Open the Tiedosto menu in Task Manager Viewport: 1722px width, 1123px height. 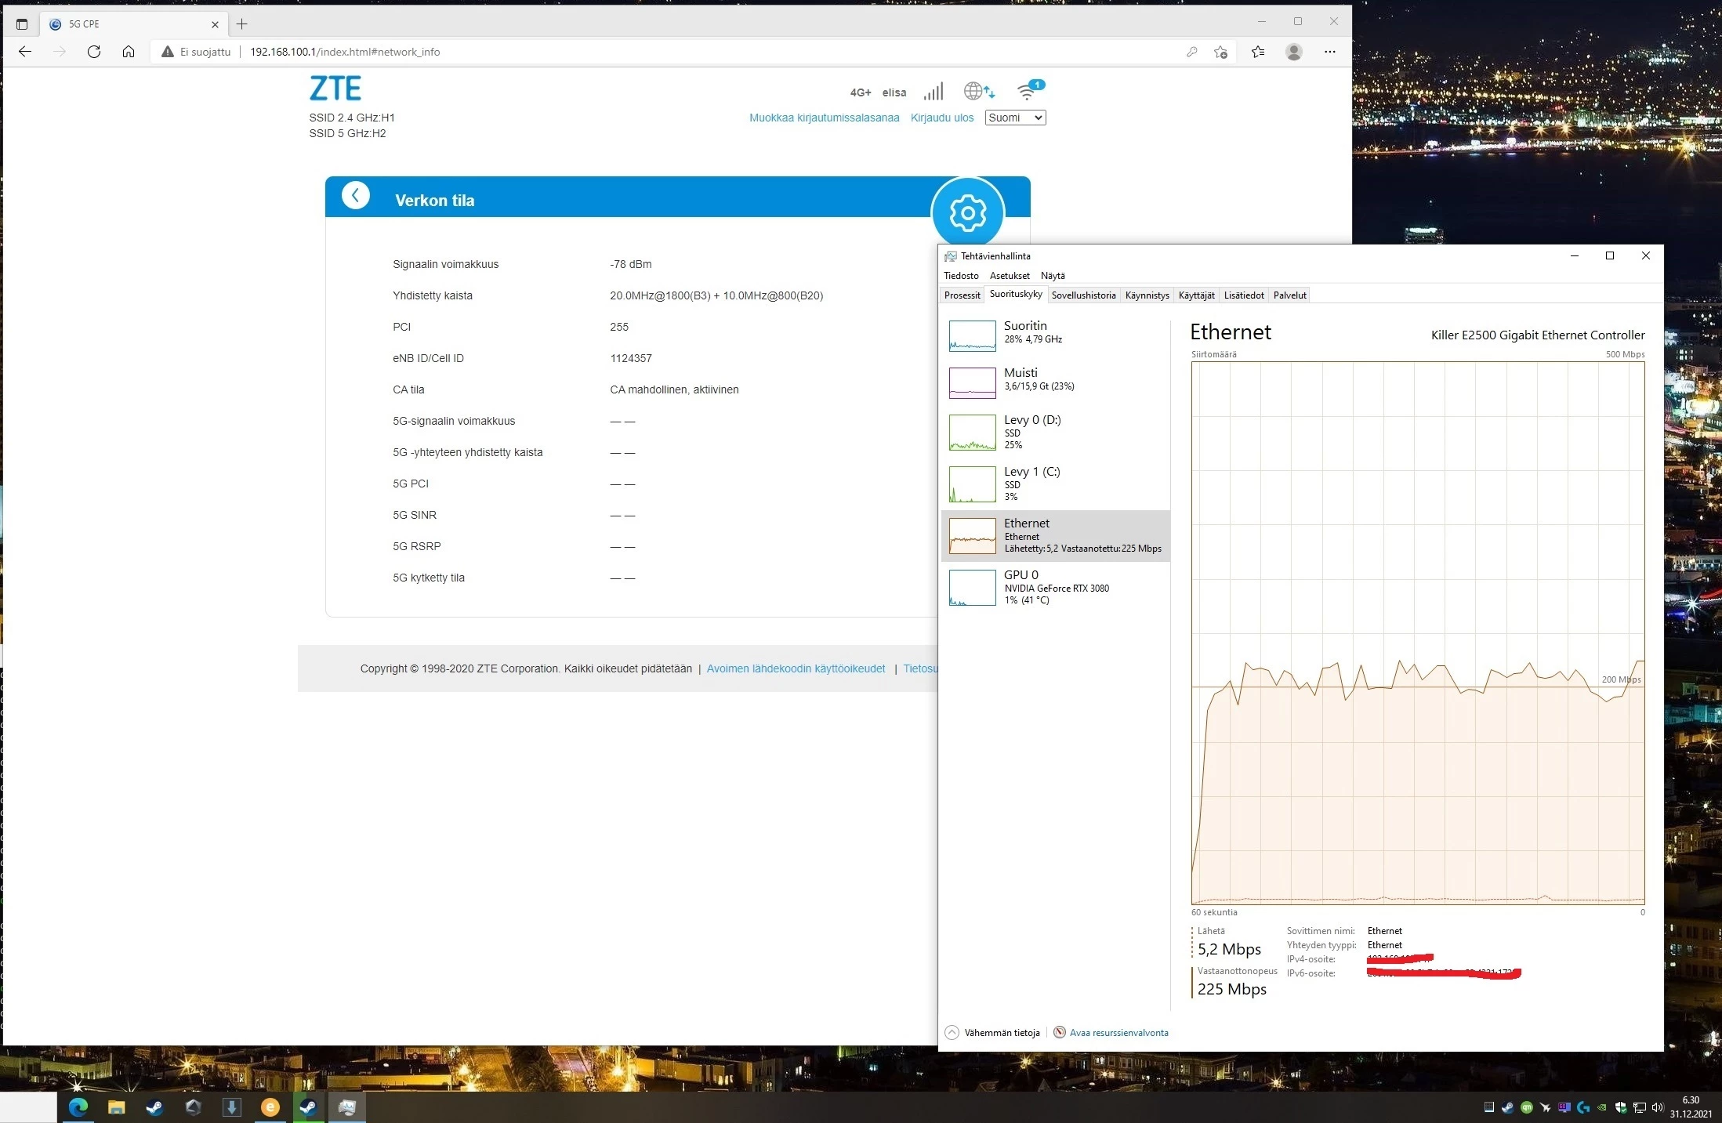pyautogui.click(x=961, y=276)
